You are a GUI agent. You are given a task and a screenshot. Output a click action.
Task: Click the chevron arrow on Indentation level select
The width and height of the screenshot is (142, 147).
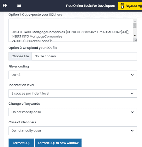[x=132, y=94]
